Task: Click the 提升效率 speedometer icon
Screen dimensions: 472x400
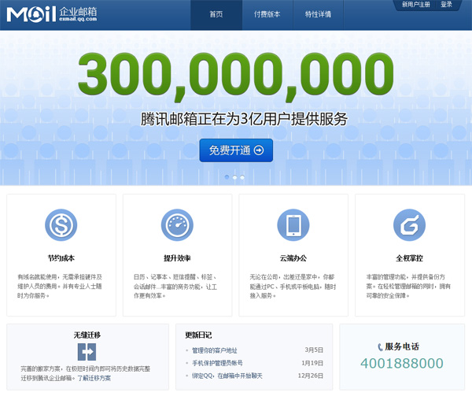Action: (x=177, y=225)
